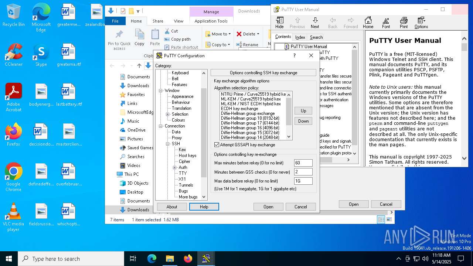Open Recycle Bin desktop icon
Viewport: 473px width, 266px height.
point(14,16)
